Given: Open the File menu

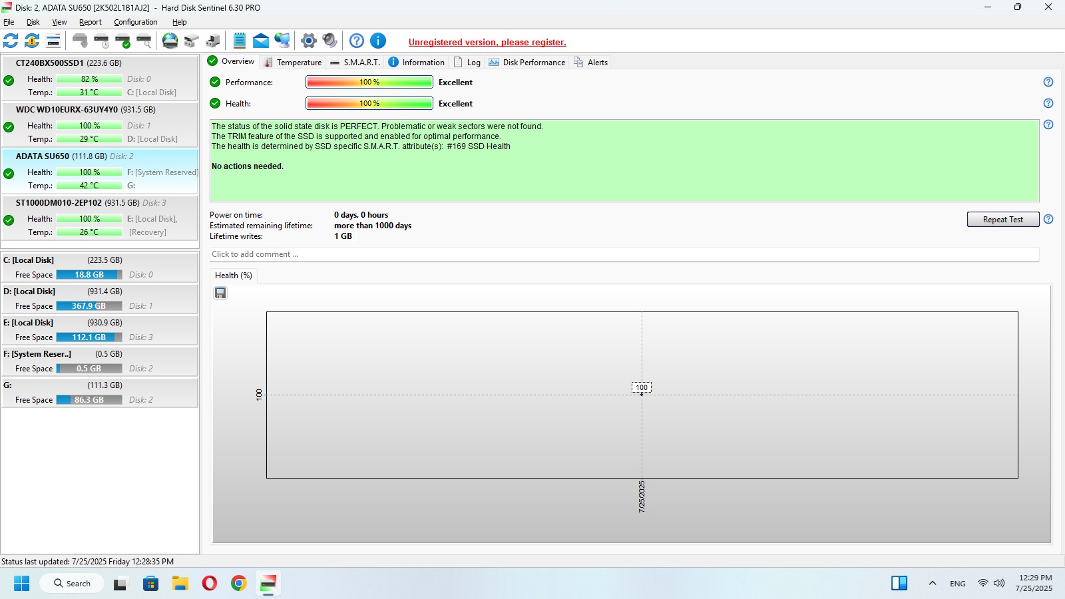Looking at the screenshot, I should pos(9,22).
